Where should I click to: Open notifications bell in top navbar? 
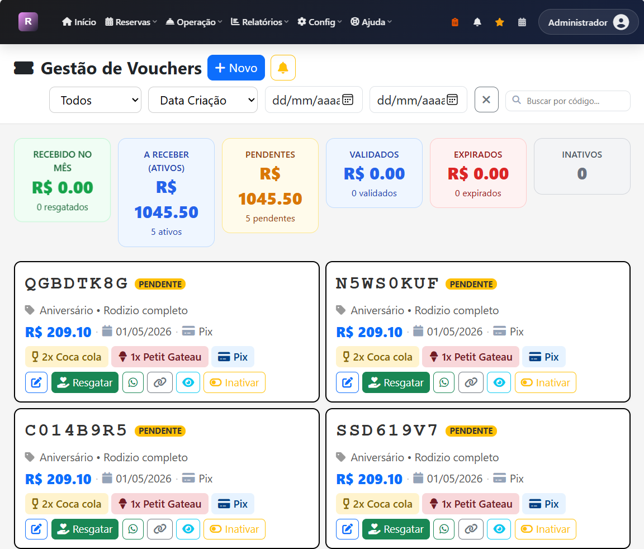pos(477,22)
